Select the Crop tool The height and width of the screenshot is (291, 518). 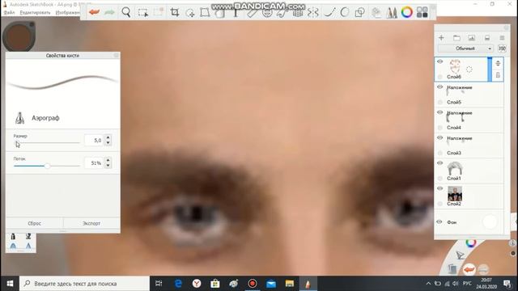click(175, 13)
